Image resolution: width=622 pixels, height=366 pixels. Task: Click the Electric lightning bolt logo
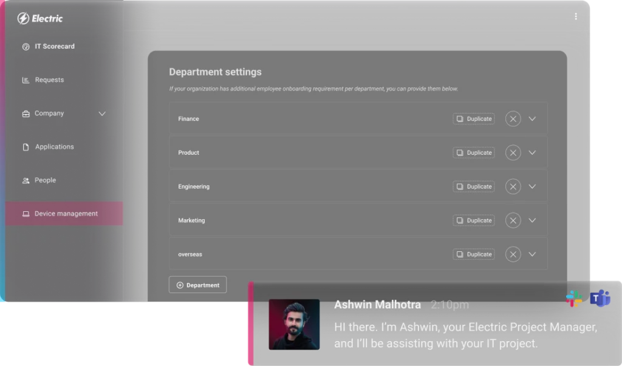coord(23,18)
